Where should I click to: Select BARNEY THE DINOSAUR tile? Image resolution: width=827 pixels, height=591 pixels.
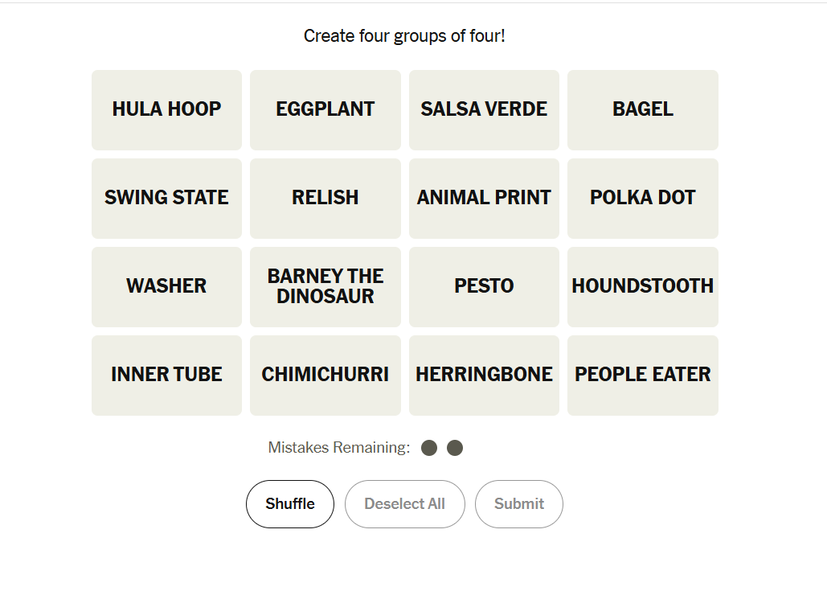pyautogui.click(x=325, y=286)
